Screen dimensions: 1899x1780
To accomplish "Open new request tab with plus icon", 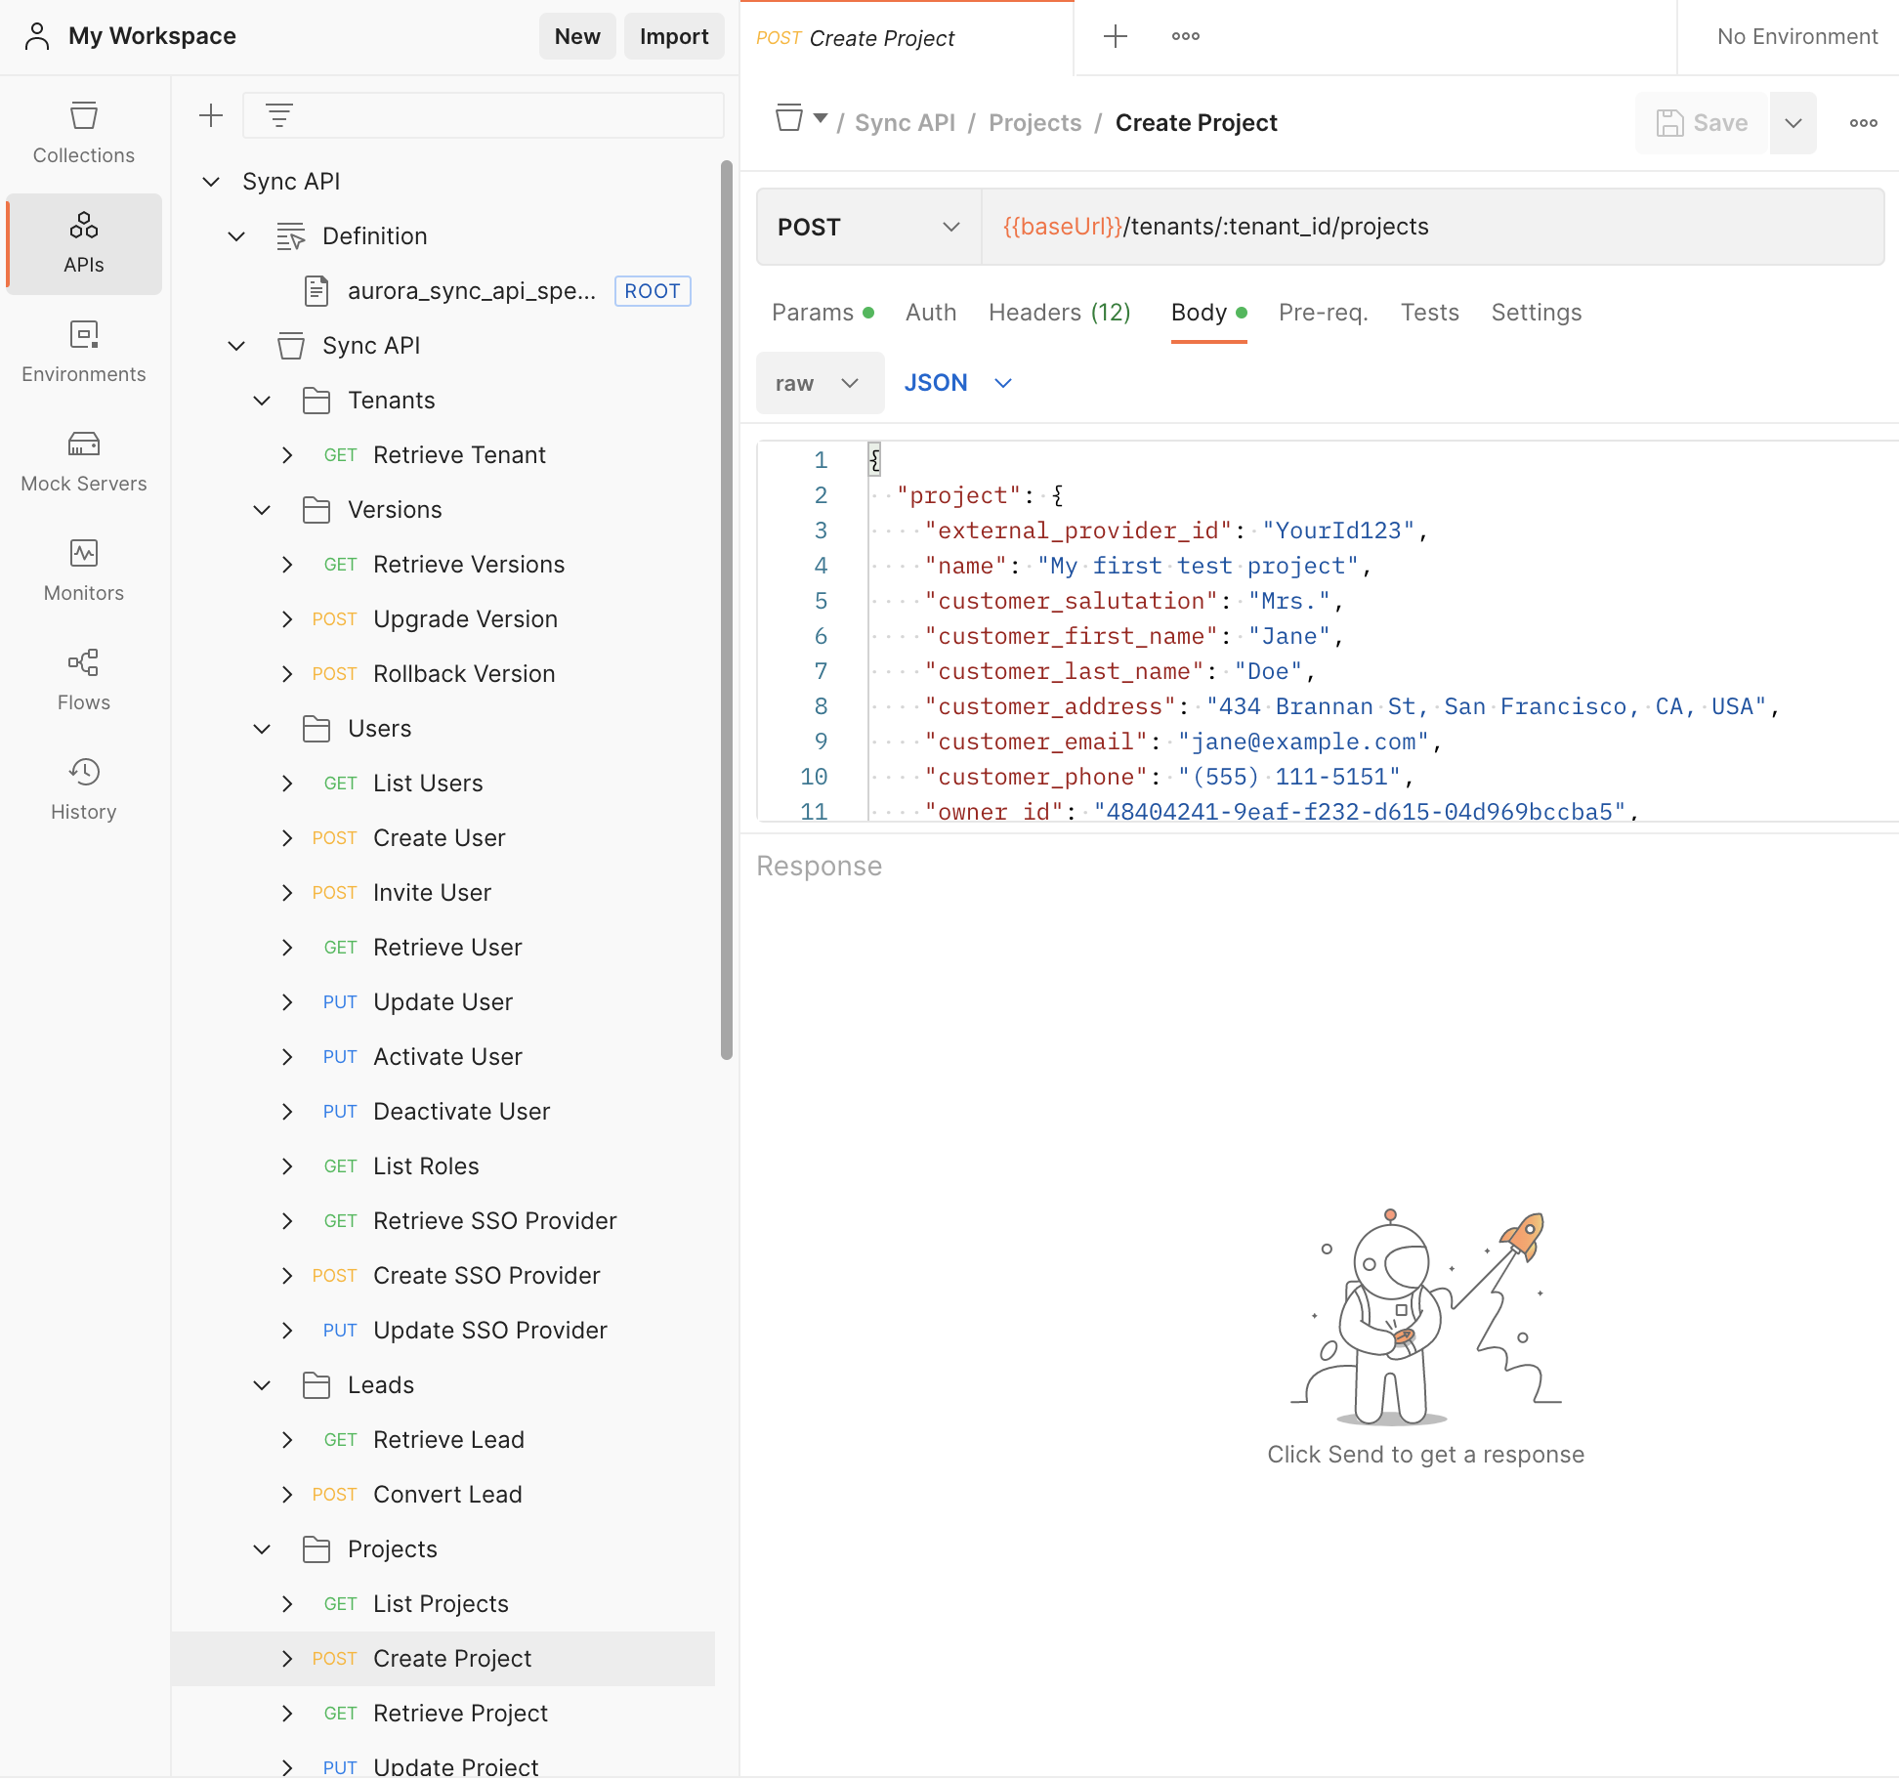I will tap(1115, 37).
